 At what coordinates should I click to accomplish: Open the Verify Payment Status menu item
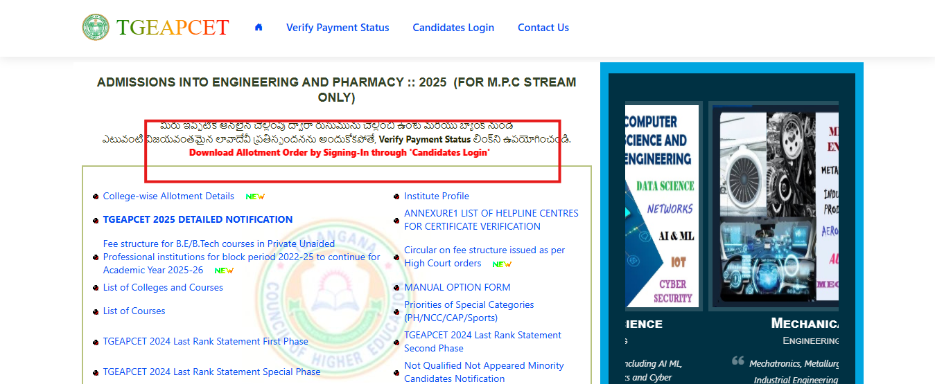tap(338, 28)
